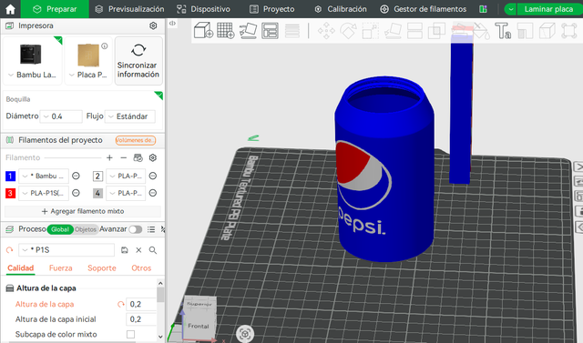This screenshot has height=343, width=583.
Task: Select the Mesh boolean tool icon
Action: coord(436,30)
